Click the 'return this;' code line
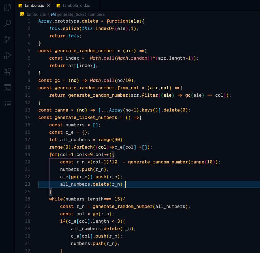 65,36
